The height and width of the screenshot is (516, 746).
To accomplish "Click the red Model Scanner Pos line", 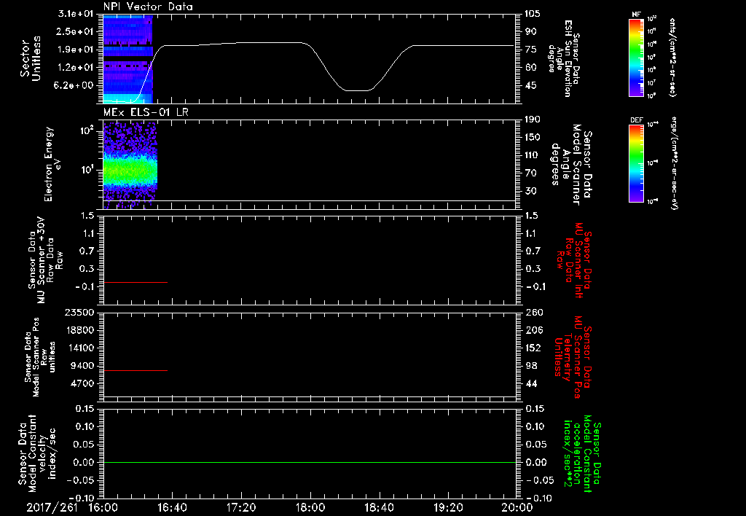I will click(x=135, y=370).
